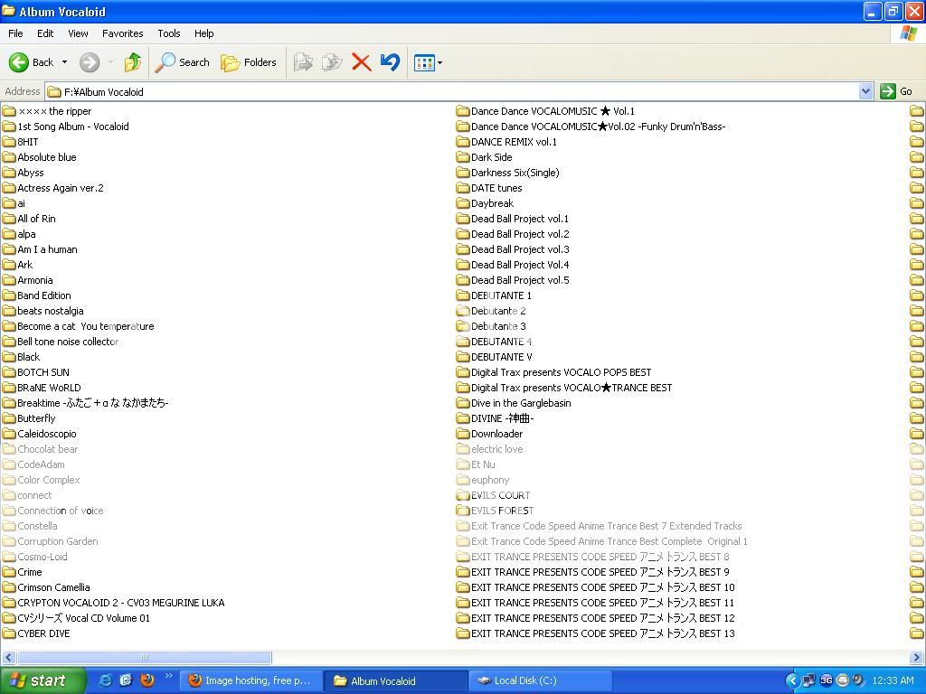Click the Copy To toolbar icon
This screenshot has width=926, height=694.
coord(332,62)
